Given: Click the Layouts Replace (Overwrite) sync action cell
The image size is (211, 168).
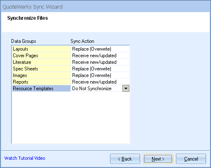Looking at the screenshot, I should tap(100, 49).
